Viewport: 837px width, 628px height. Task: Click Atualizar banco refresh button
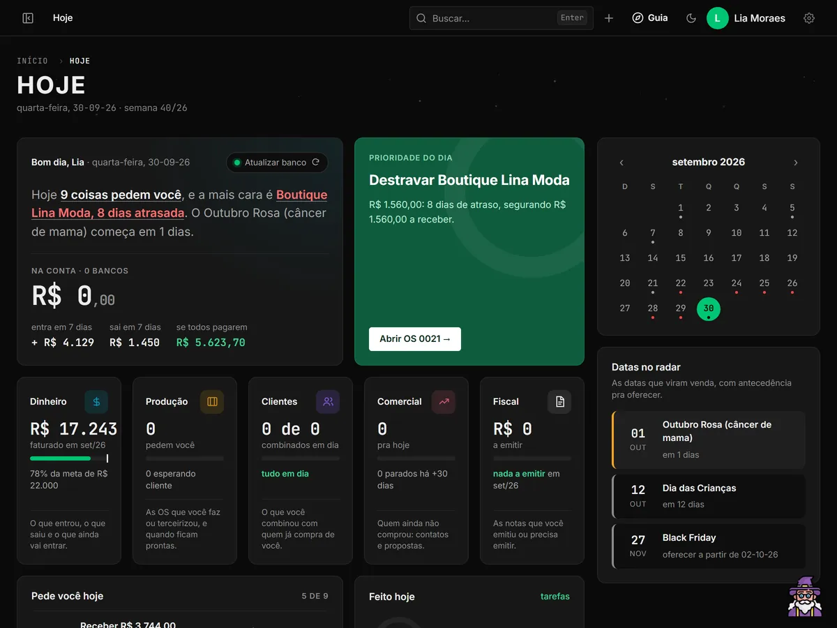click(x=277, y=163)
